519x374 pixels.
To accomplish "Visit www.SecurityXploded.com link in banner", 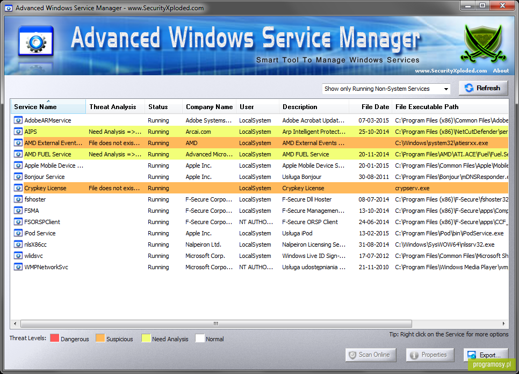I will coord(451,70).
